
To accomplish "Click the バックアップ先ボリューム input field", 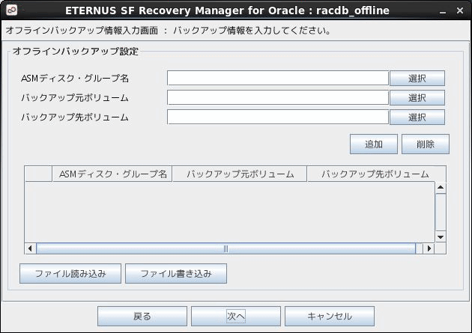I will click(x=278, y=117).
